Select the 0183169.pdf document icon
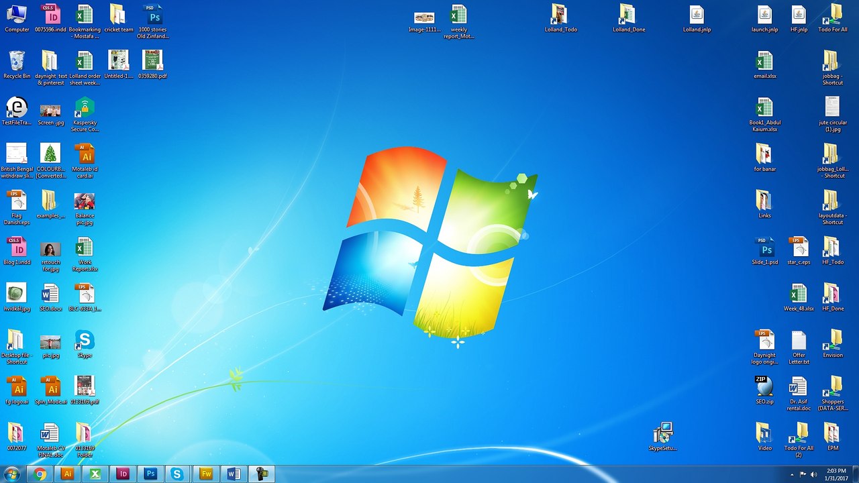The image size is (859, 483). [85, 390]
